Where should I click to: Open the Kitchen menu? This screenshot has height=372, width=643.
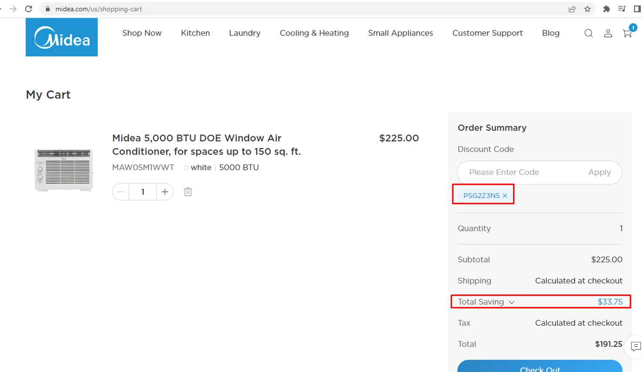[195, 33]
